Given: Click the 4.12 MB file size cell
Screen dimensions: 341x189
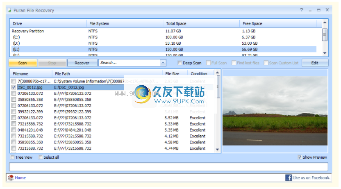Looking at the screenshot, I should 171,136.
